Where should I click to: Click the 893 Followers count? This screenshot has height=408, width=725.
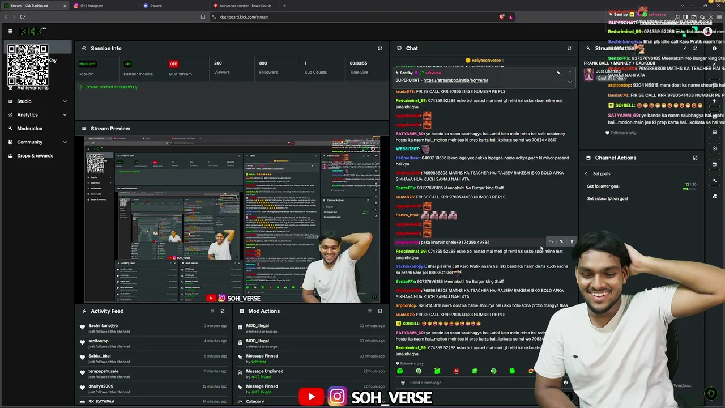[263, 63]
